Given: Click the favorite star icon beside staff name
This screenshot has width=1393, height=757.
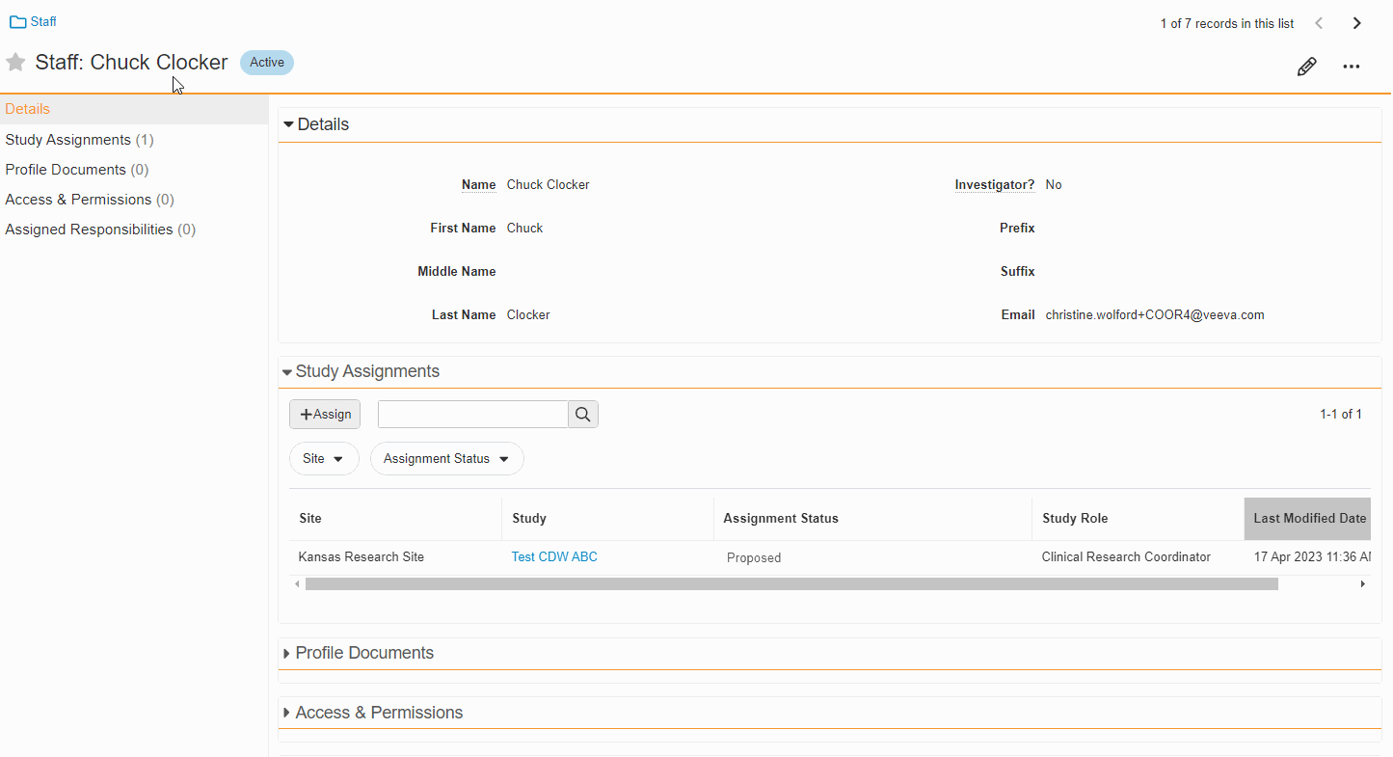Looking at the screenshot, I should coord(15,63).
